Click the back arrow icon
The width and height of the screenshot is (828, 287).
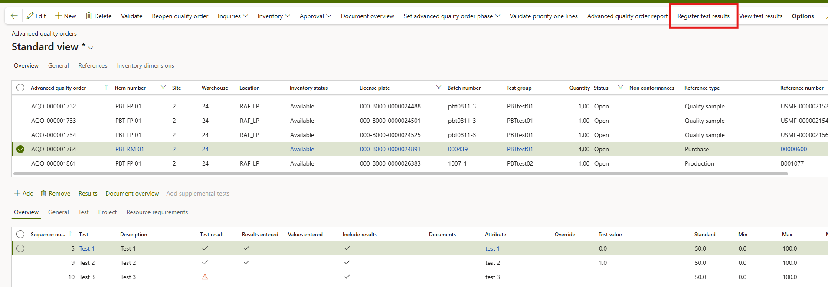(x=14, y=16)
